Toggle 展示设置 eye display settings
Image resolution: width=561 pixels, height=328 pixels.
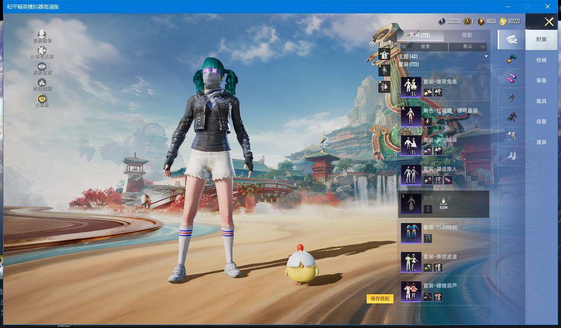tap(42, 67)
